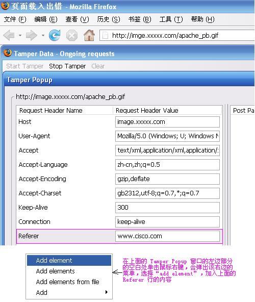Open the 历史 (S) menu
Viewport: 255px width, 302px height.
tap(109, 19)
